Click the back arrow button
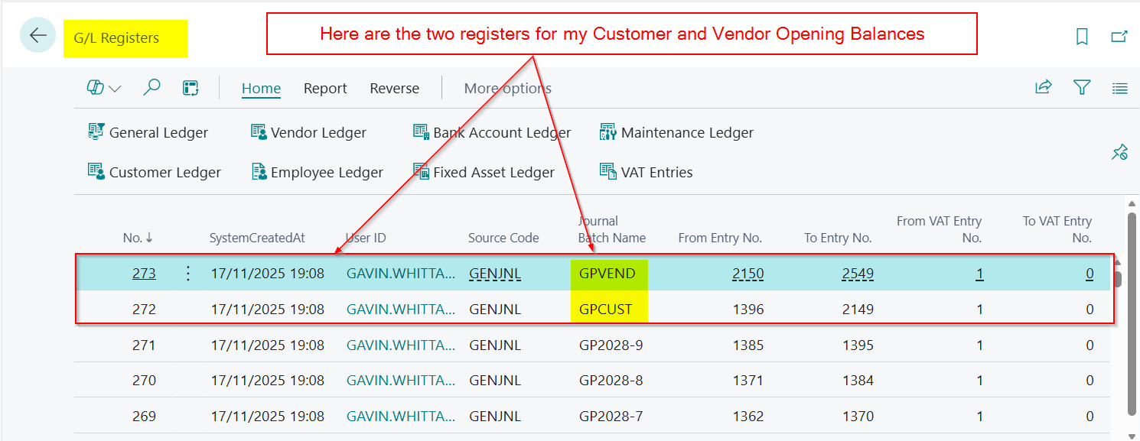Screen dimensions: 1140x441 (37, 35)
